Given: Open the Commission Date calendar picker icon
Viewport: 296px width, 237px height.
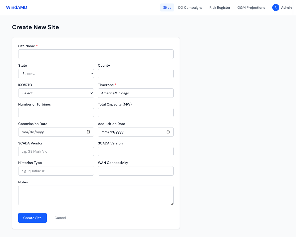Looking at the screenshot, I should coord(88,132).
